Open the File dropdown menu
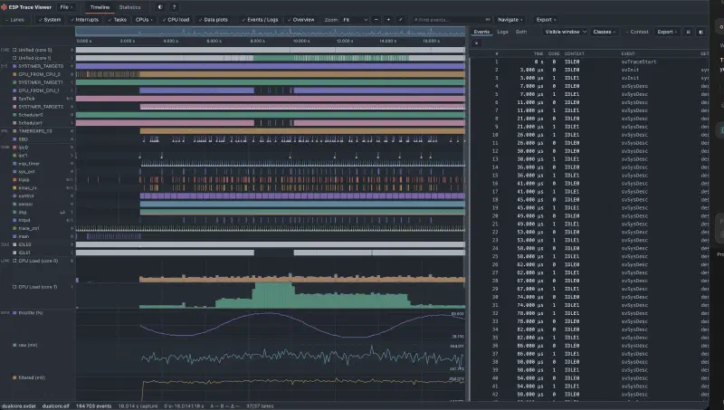This screenshot has width=724, height=410. coord(67,7)
